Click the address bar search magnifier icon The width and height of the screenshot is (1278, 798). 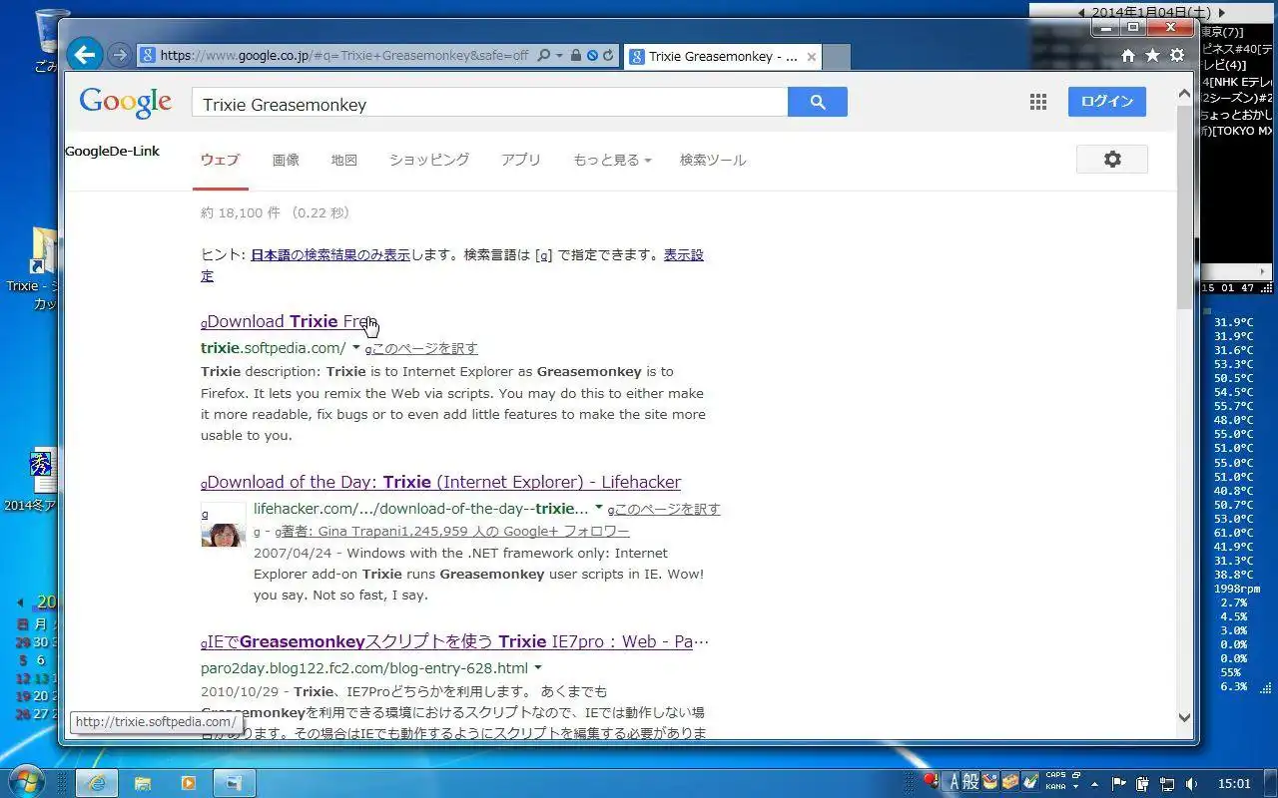[543, 56]
